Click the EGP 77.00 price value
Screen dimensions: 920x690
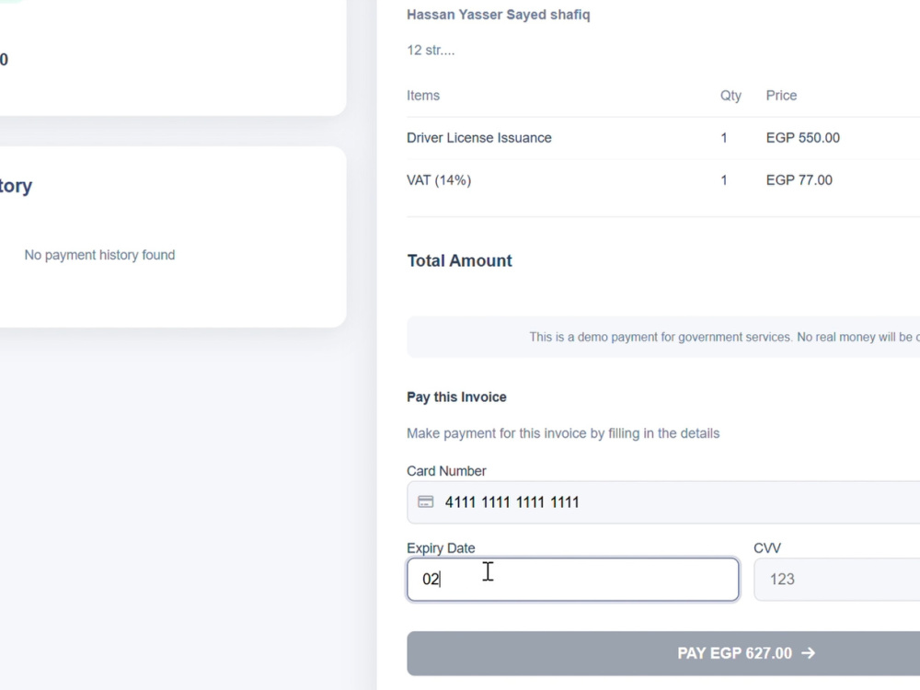799,180
